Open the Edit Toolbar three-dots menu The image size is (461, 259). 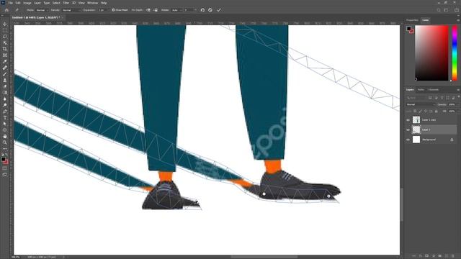5,149
